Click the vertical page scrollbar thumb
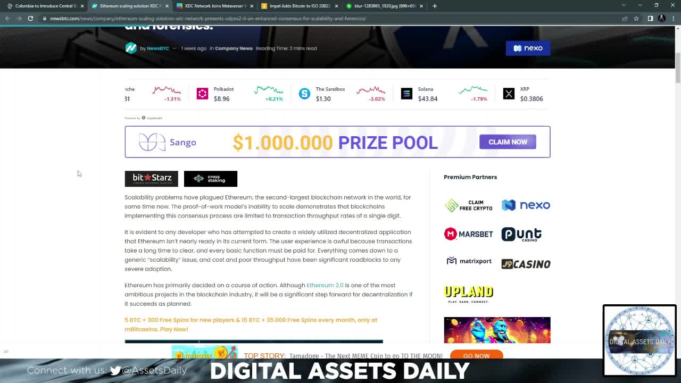Screen dimensions: 681x383 tap(678, 68)
